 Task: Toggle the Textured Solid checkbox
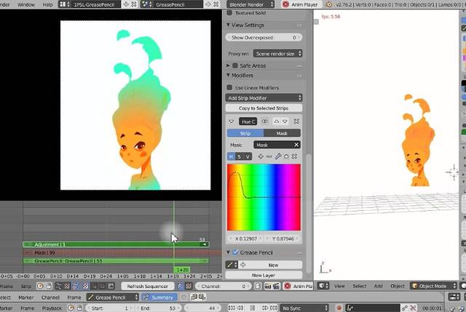click(229, 13)
